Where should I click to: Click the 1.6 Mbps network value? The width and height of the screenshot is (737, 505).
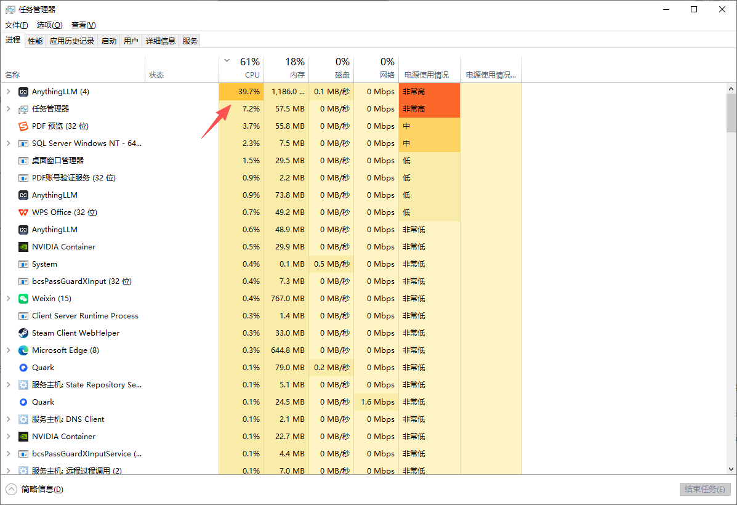(x=378, y=402)
